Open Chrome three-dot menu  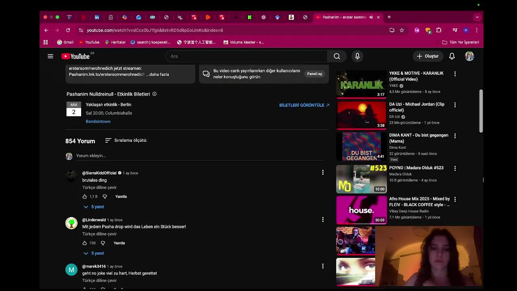click(x=477, y=30)
